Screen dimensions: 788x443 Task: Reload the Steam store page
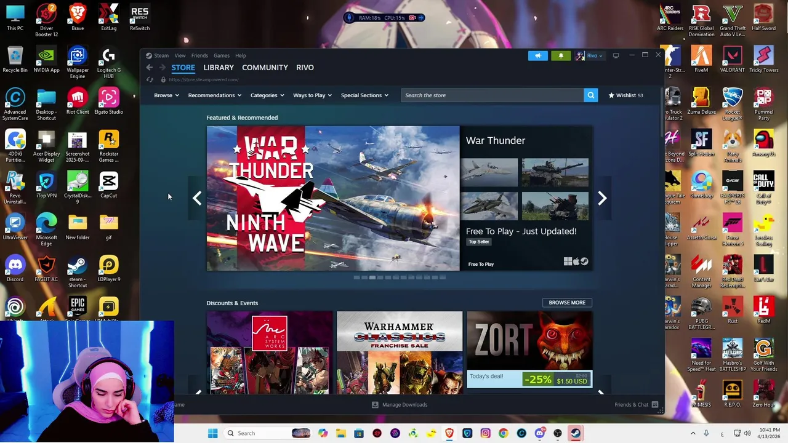tap(150, 79)
